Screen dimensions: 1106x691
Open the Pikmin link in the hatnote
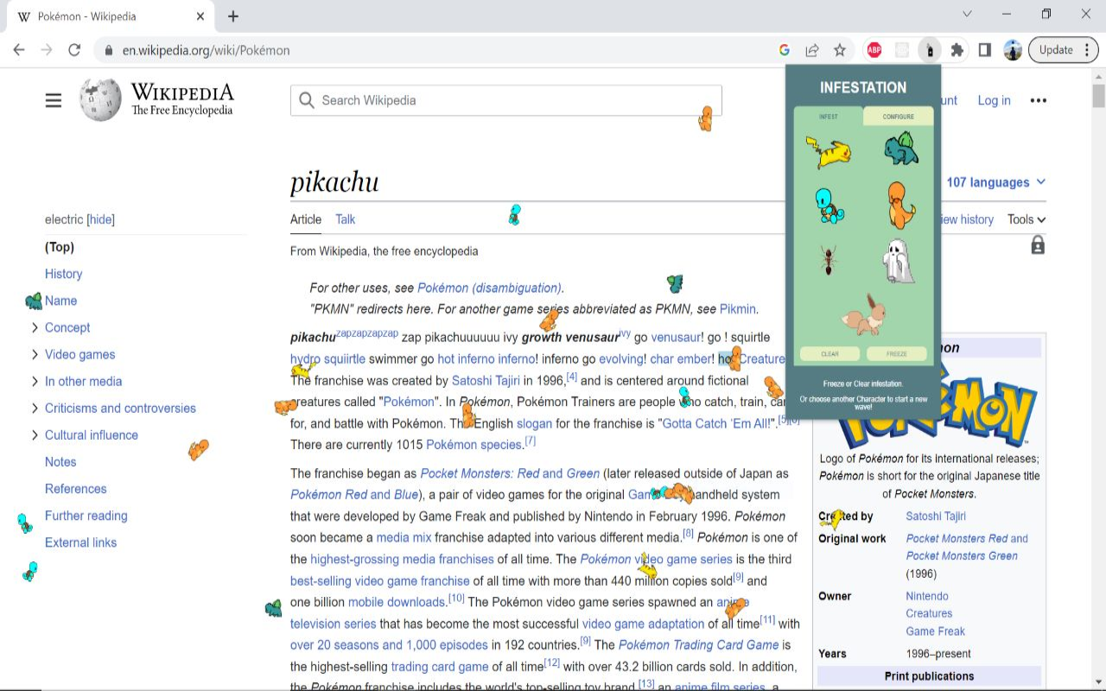pos(738,309)
